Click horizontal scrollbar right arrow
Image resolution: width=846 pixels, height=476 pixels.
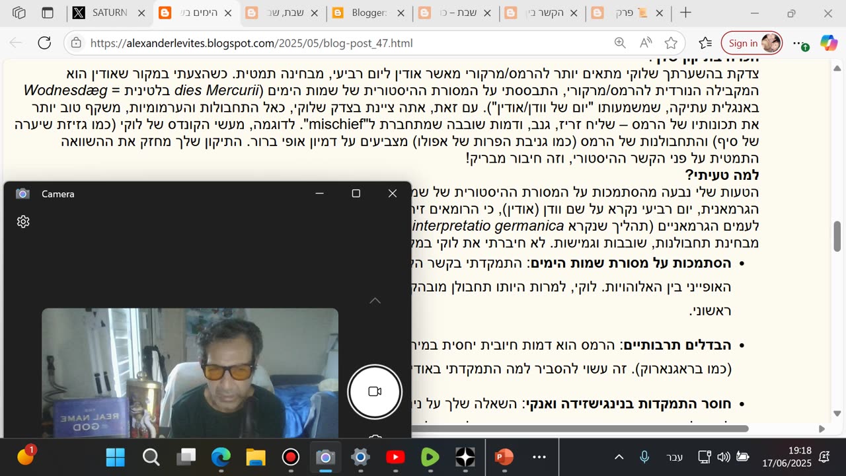(822, 428)
